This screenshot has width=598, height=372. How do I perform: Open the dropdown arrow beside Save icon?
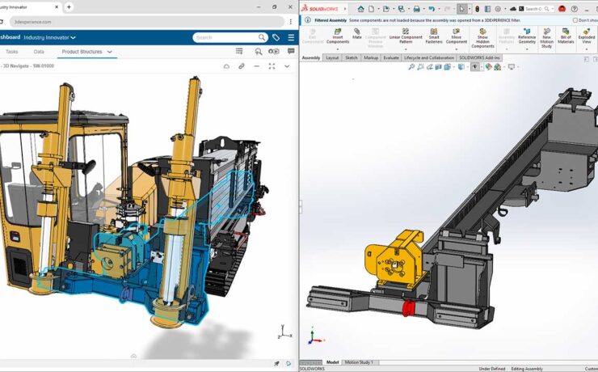(x=408, y=9)
